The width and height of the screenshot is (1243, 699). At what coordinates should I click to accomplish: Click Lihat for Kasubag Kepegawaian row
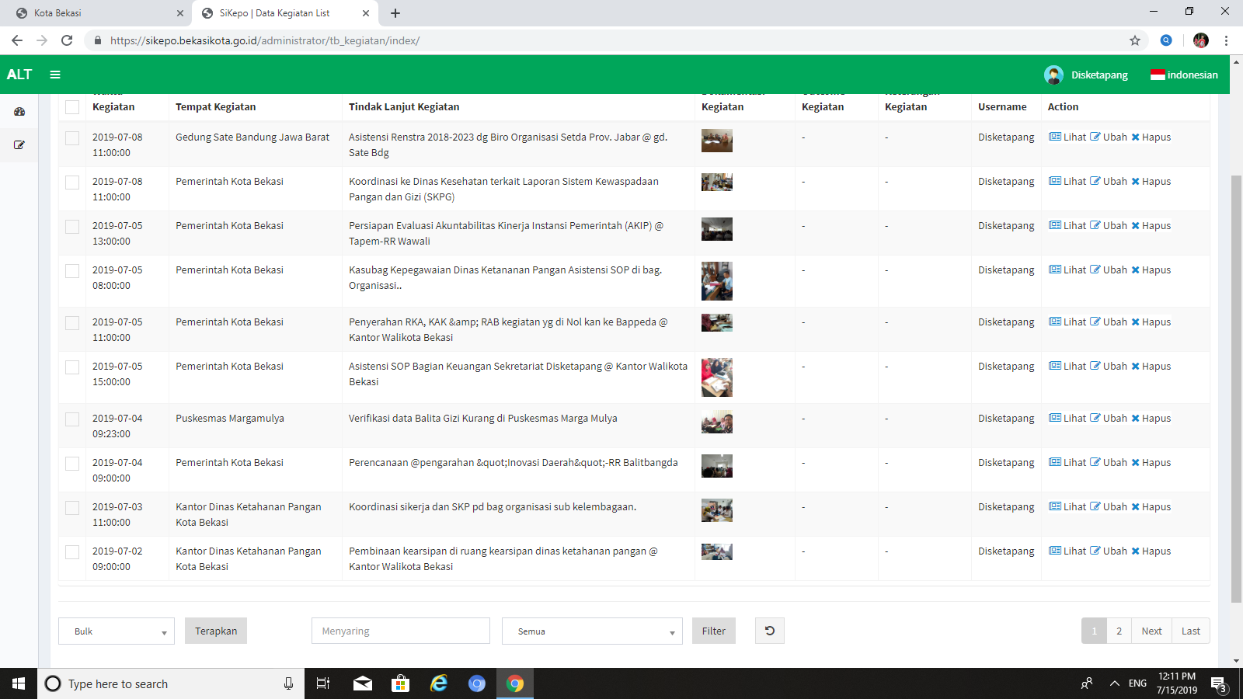1067,270
